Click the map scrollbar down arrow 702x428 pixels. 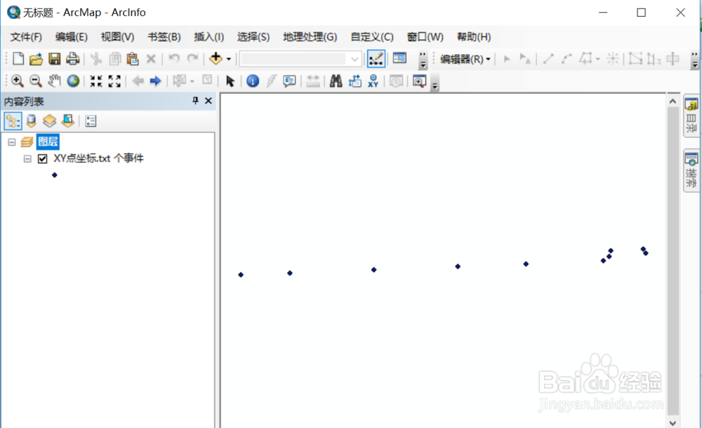673,421
